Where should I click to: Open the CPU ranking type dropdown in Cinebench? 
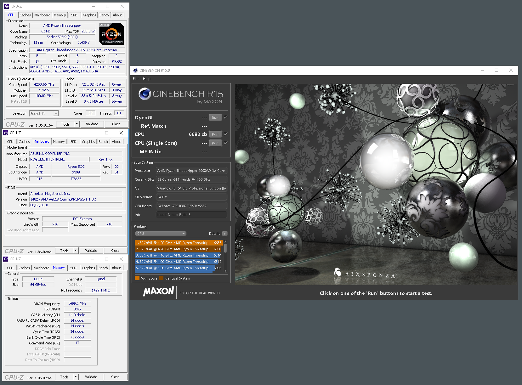[x=161, y=234]
